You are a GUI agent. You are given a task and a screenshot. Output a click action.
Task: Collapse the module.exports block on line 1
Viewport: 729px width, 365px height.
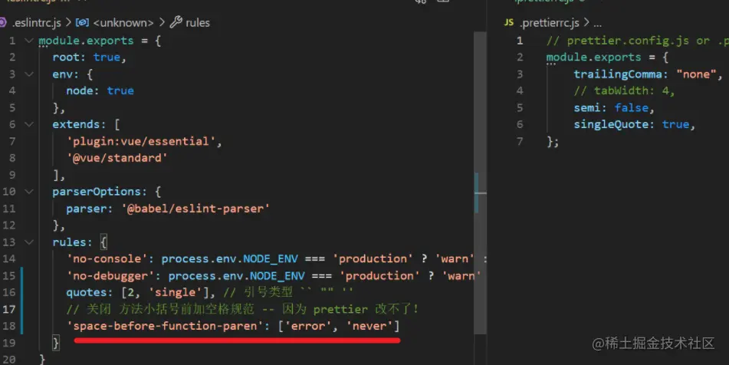[x=29, y=41]
